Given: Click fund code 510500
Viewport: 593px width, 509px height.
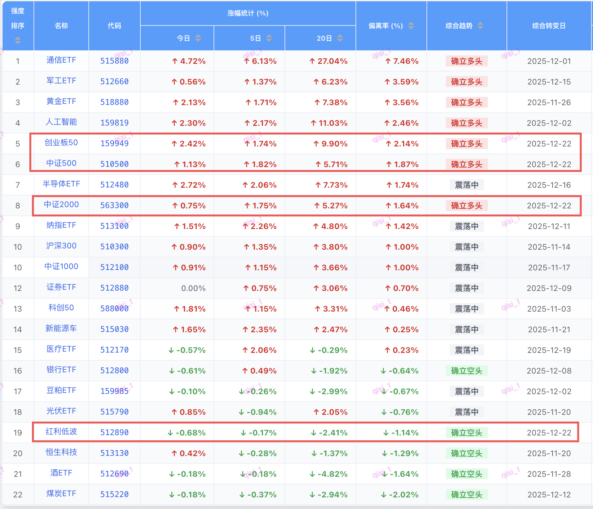Looking at the screenshot, I should pyautogui.click(x=114, y=164).
